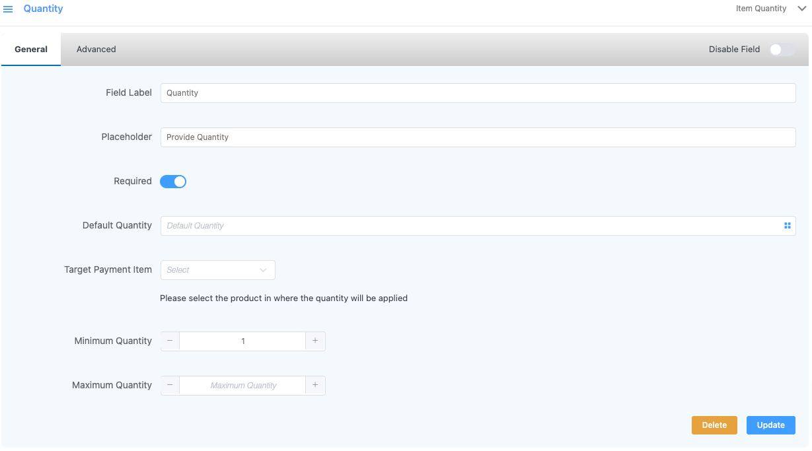Decrease the Minimum Quantity value
Viewport: 812px width, 451px height.
(x=170, y=341)
